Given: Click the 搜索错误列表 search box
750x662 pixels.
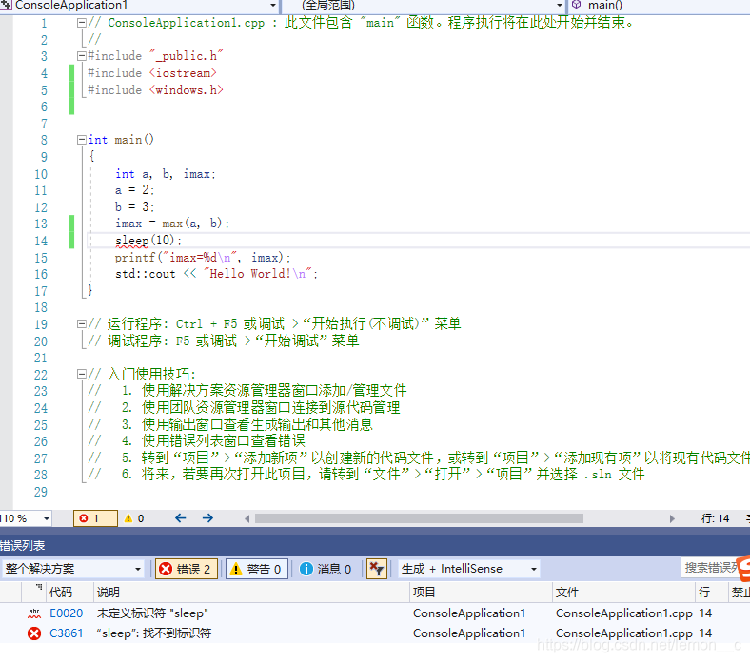Looking at the screenshot, I should pos(712,567).
